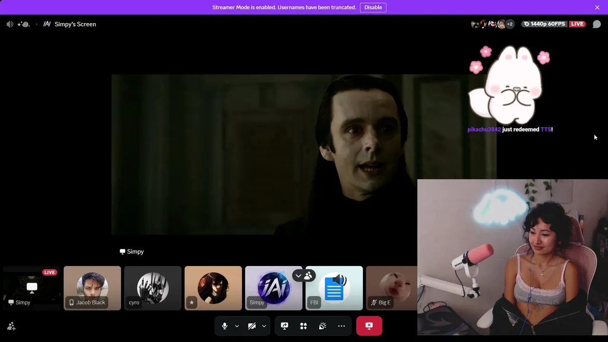Click the red LIVE badge in the header
This screenshot has width=608, height=342.
click(x=577, y=24)
